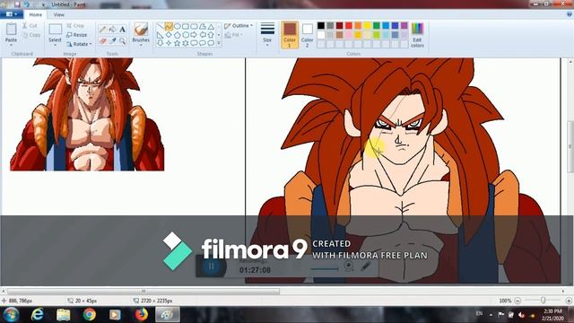Viewport: 574px width, 323px height.
Task: Choose the Rectangle shape
Action: (186, 26)
